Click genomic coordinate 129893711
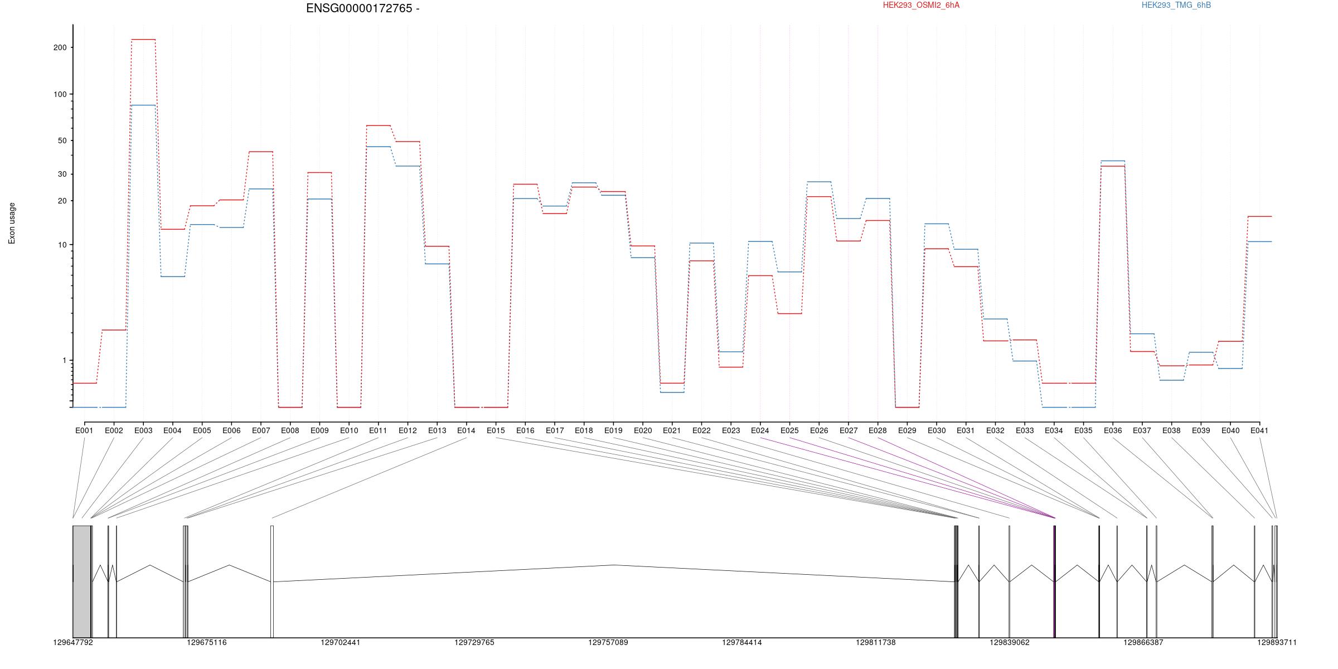Viewport: 1338px width, 669px height. point(1277,643)
